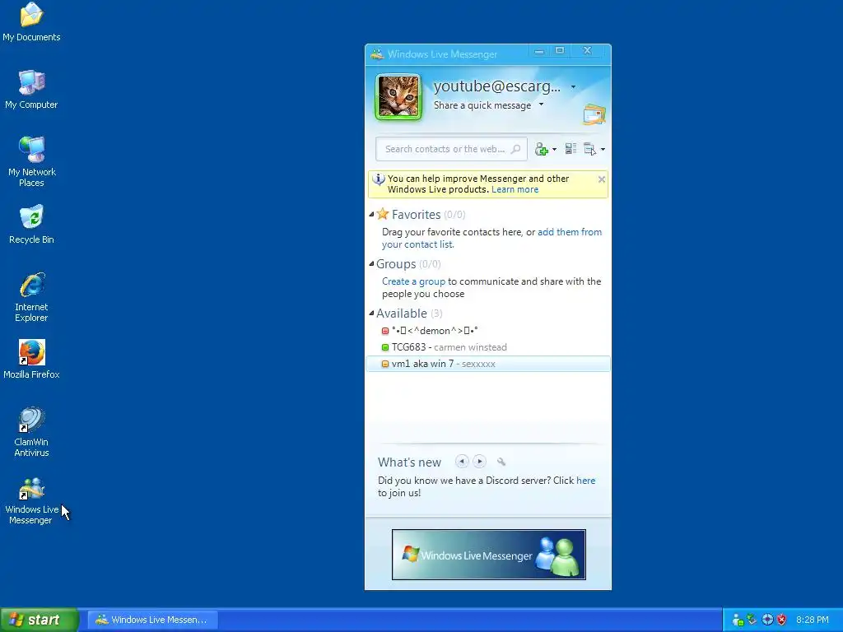
Task: Select the demon contact
Action: tap(488, 331)
